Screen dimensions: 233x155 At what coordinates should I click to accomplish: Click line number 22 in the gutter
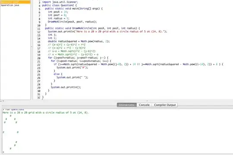pos(39,65)
